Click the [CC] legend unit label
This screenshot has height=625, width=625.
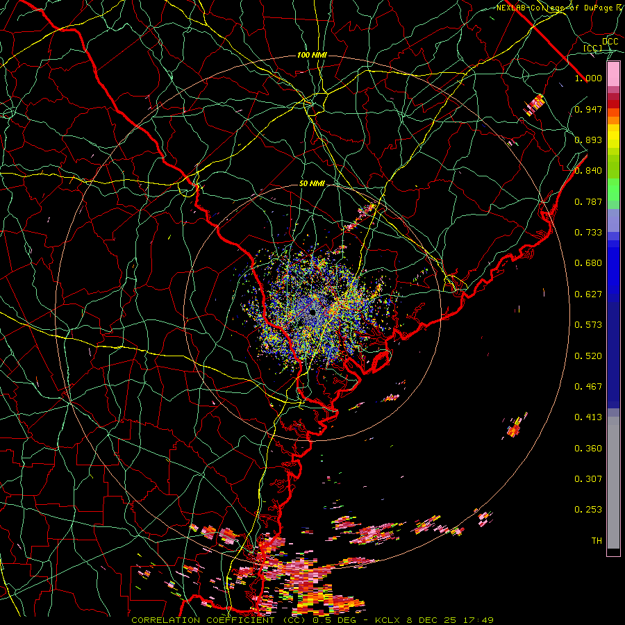[593, 48]
